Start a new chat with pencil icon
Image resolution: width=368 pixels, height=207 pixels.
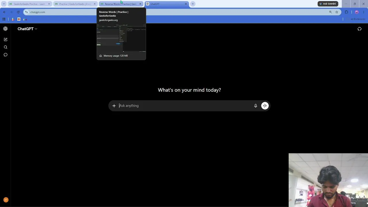click(x=5, y=39)
